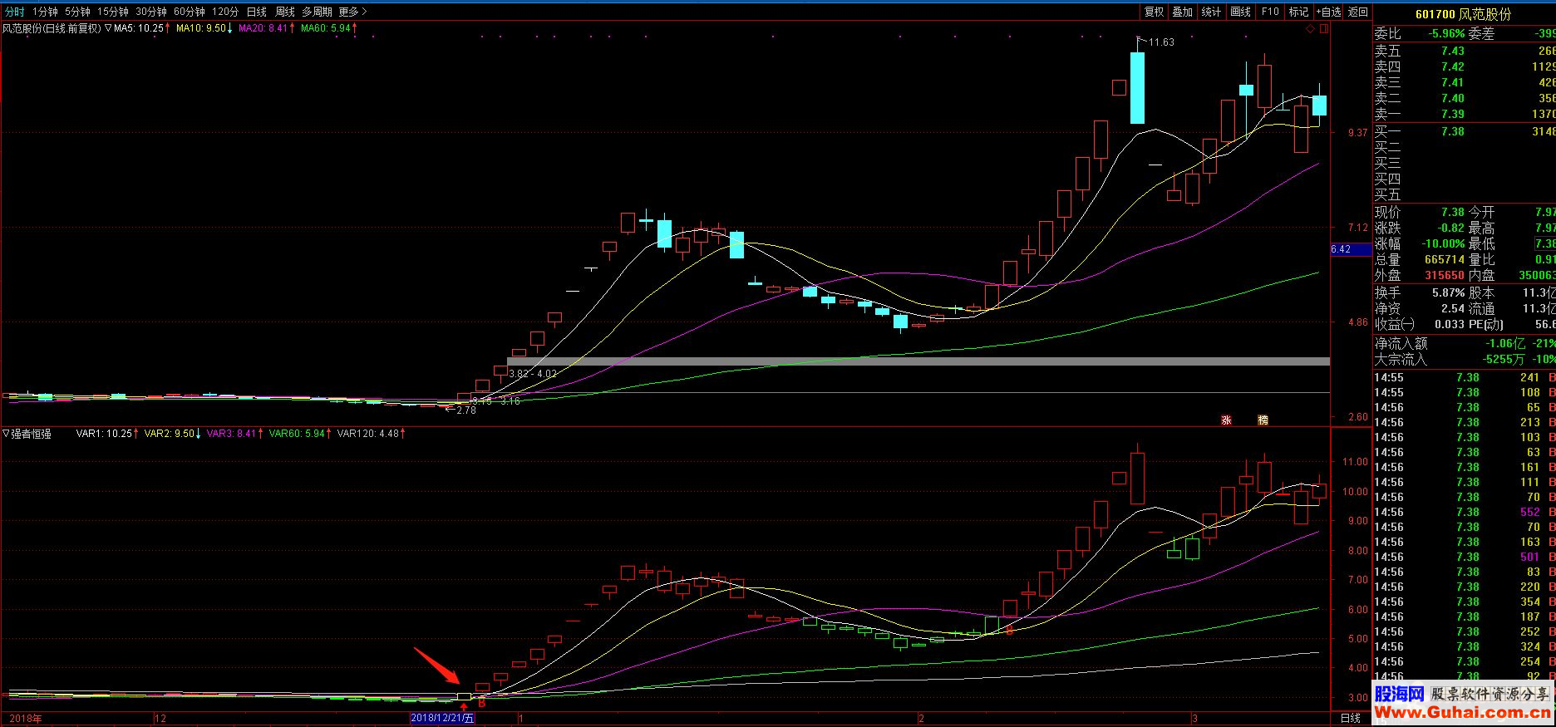This screenshot has height=727, width=1556.
Task: Click the 委比 value -5.96%
Action: coord(1447,34)
